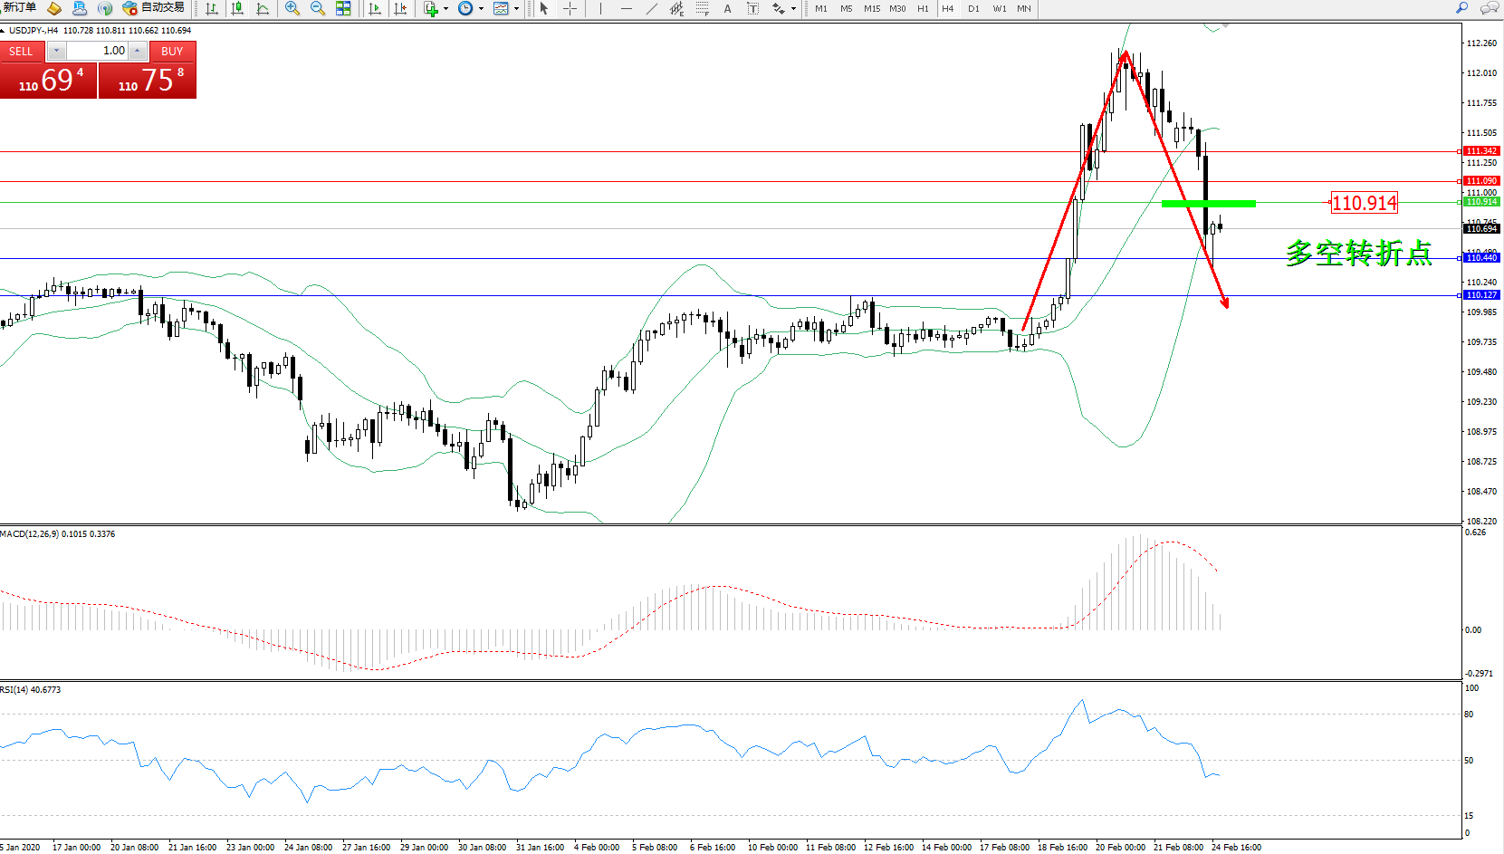This screenshot has height=854, width=1504.
Task: Click the zoom out magnifier icon
Action: click(318, 8)
